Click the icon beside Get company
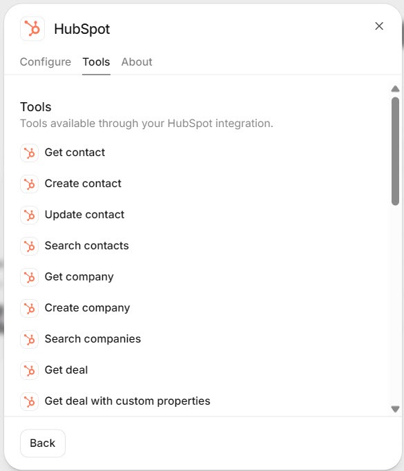The height and width of the screenshot is (471, 404). 30,277
